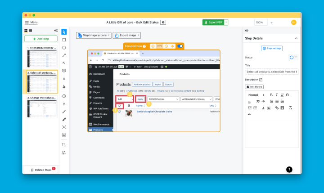324x193 pixels.
Task: Open Export image dropdown
Action: 126,36
